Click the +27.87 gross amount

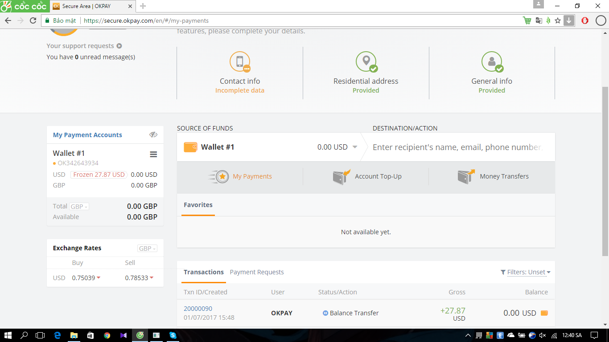(x=453, y=311)
